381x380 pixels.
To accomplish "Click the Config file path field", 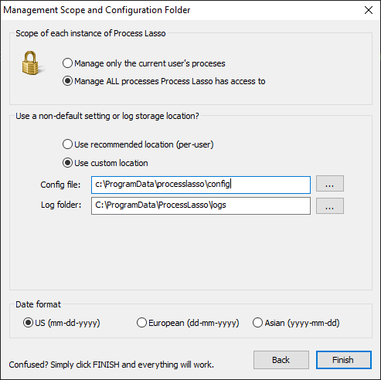I will (201, 185).
